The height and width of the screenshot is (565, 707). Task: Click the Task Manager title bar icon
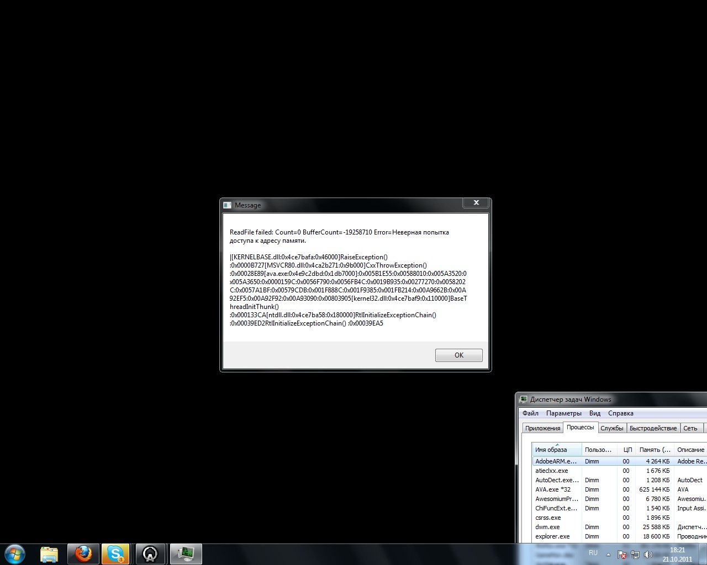[523, 399]
